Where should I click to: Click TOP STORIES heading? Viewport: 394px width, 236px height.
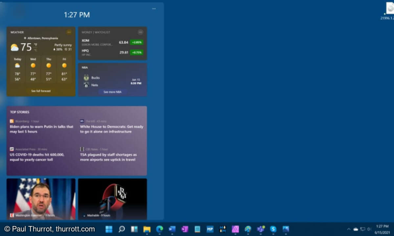pos(20,112)
